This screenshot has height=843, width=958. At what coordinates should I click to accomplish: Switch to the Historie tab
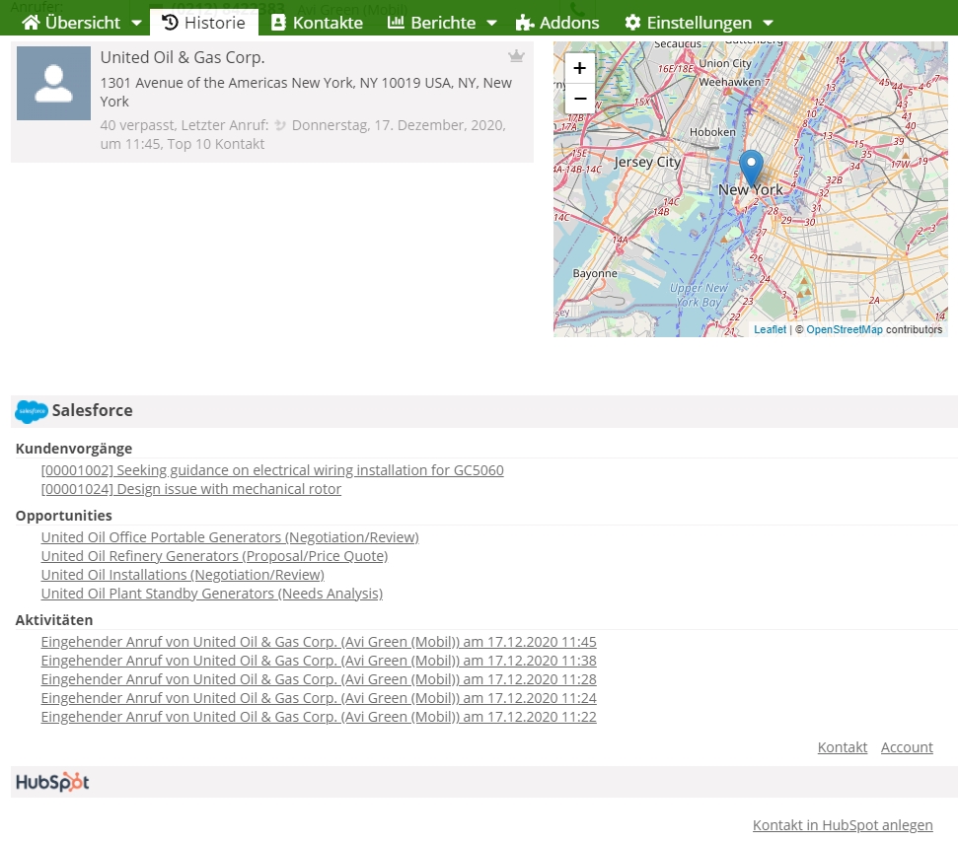204,22
